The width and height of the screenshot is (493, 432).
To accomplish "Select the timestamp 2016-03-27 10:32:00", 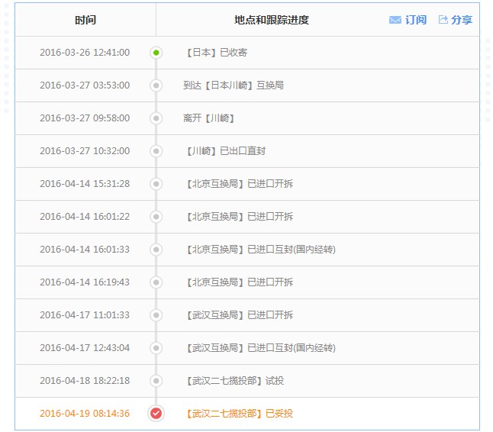I will (85, 151).
